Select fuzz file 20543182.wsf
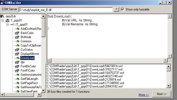Viewport: 177px width, 100px height. pyautogui.click(x=85, y=86)
